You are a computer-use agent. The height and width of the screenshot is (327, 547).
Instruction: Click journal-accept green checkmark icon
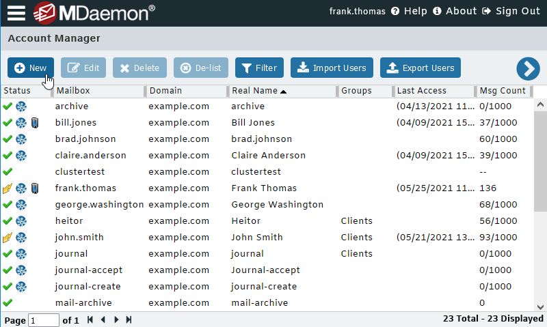tap(8, 270)
